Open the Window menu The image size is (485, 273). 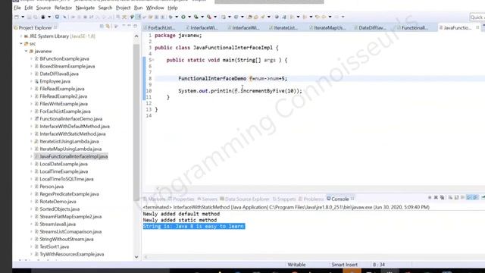(x=155, y=8)
